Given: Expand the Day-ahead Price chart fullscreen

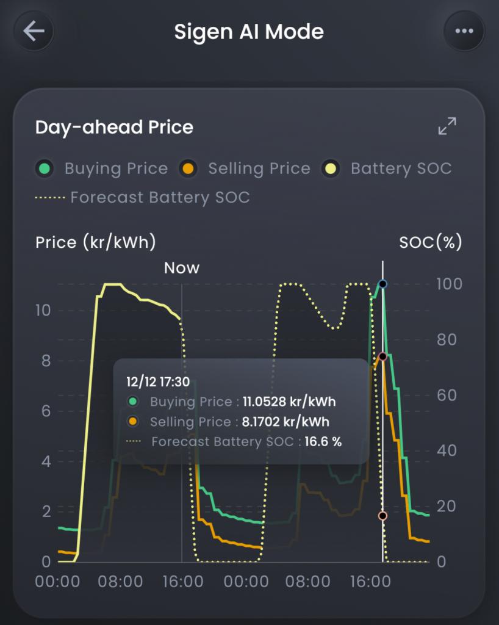Looking at the screenshot, I should (x=447, y=126).
